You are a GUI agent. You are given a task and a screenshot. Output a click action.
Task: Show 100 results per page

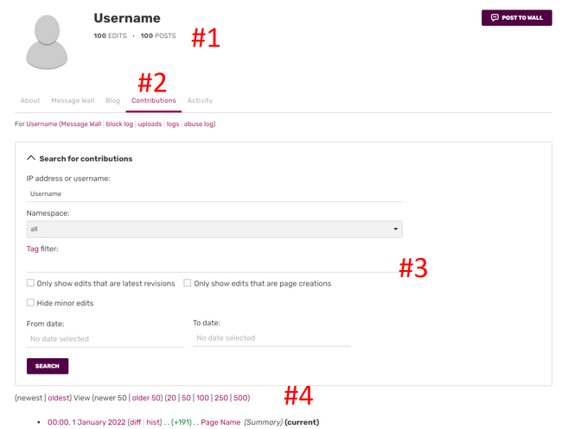coord(202,398)
